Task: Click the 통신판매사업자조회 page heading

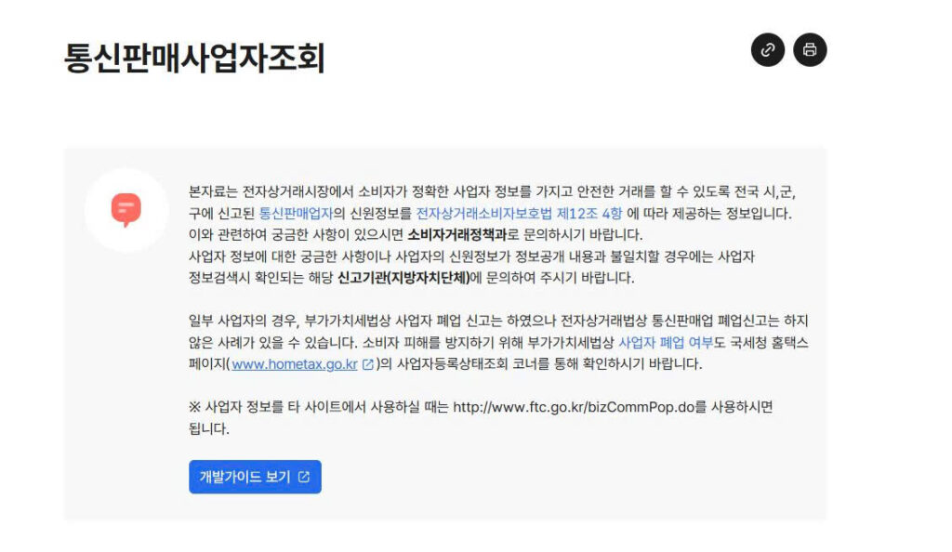Action: pos(194,59)
